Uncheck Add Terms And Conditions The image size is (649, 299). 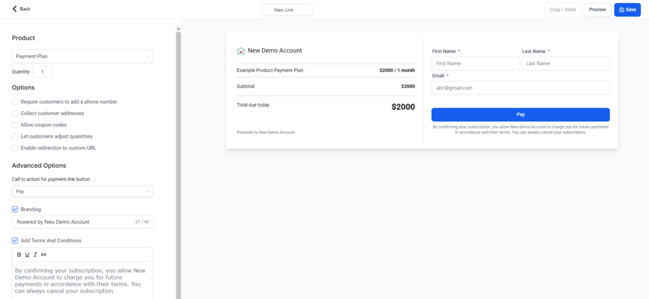coord(15,240)
